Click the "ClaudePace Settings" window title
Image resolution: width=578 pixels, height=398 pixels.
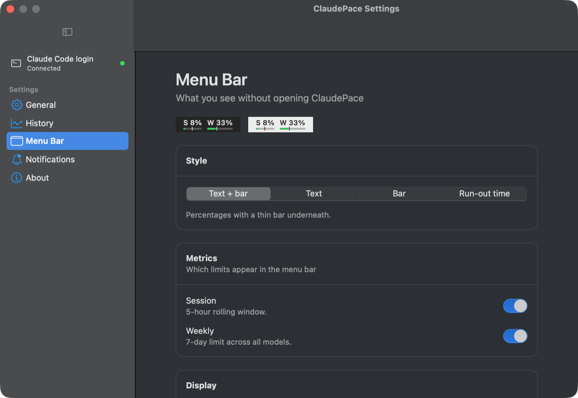(356, 9)
